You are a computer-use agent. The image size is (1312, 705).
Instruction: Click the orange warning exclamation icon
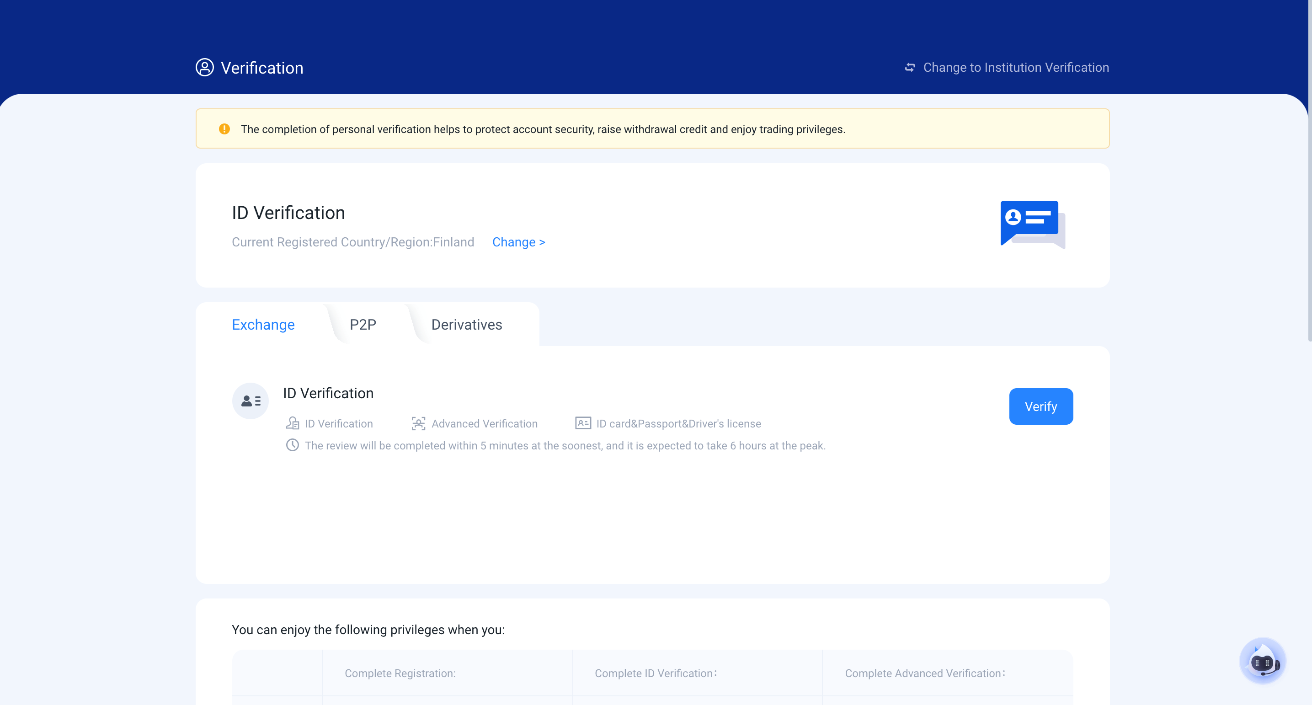pos(224,129)
